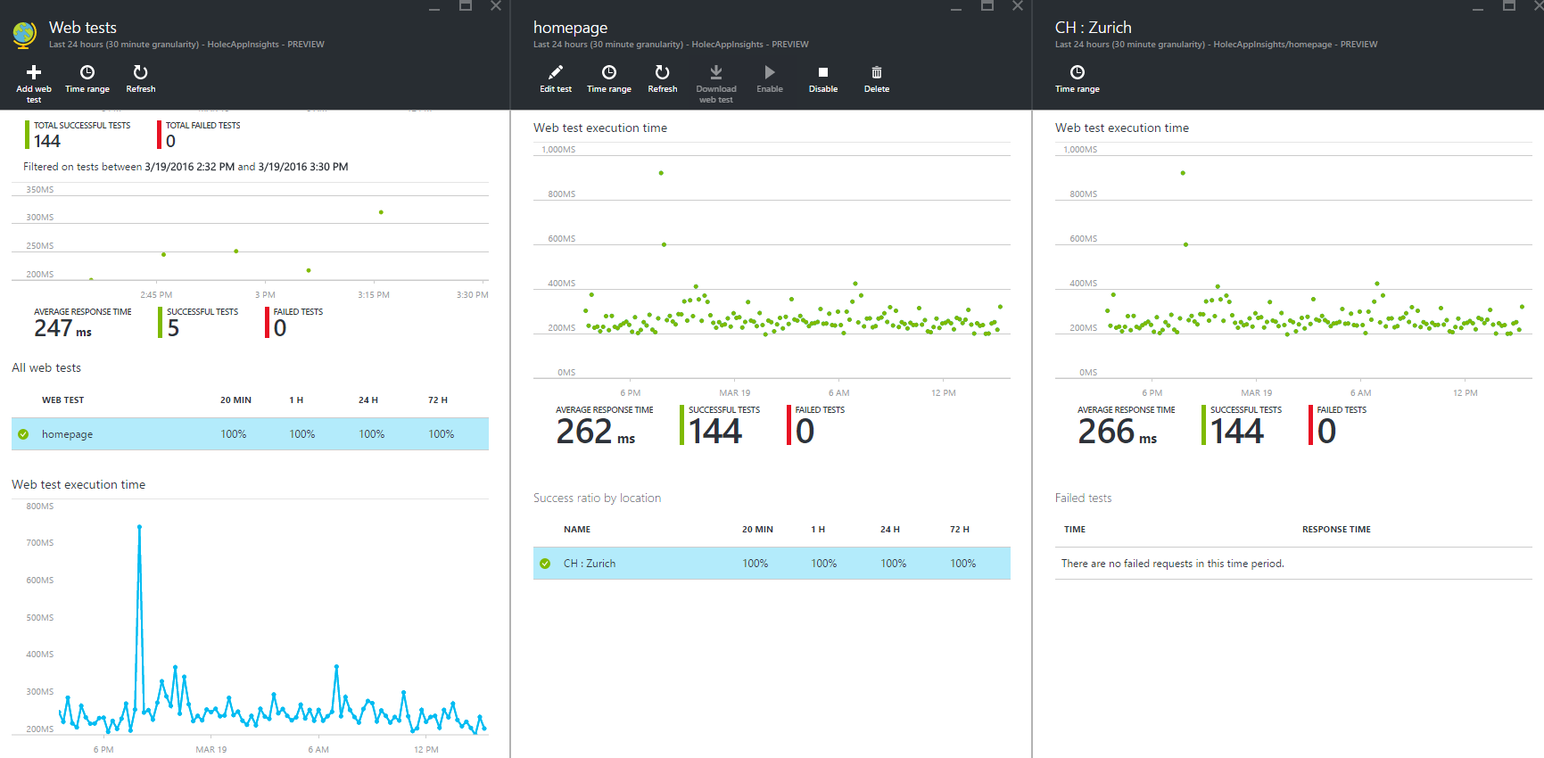1544x758 pixels.
Task: Click Add web test in Web tests blade
Action: coord(34,84)
